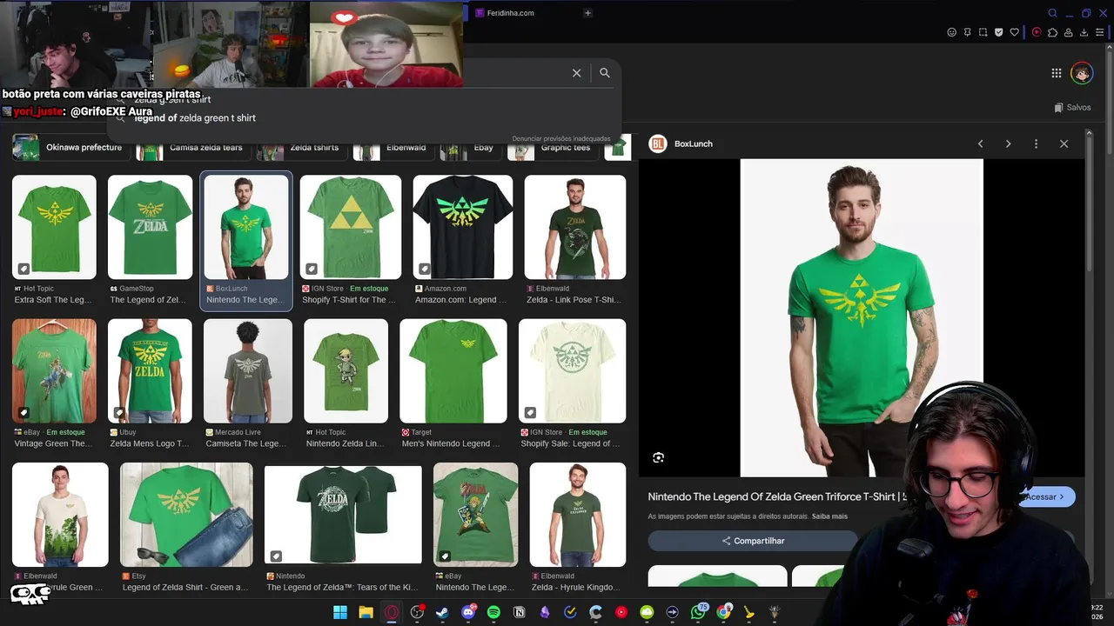Click the 'Shopify Sale: Legend of' result caption

click(x=570, y=443)
